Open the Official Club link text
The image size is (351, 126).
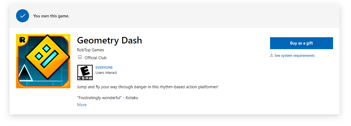[96, 58]
